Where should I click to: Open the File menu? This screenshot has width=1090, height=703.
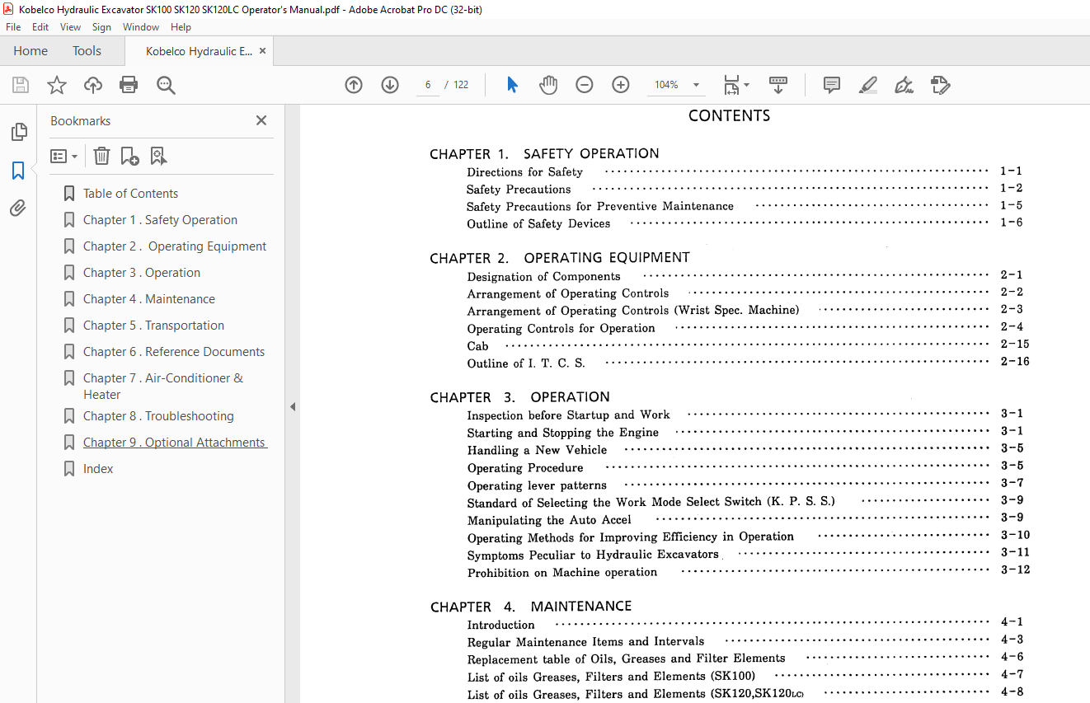[13, 27]
